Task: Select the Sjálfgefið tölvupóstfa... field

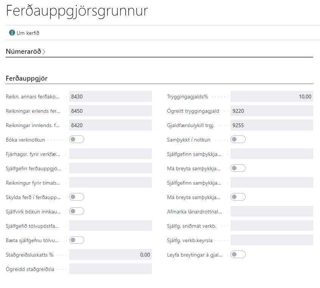Action: 110,226
